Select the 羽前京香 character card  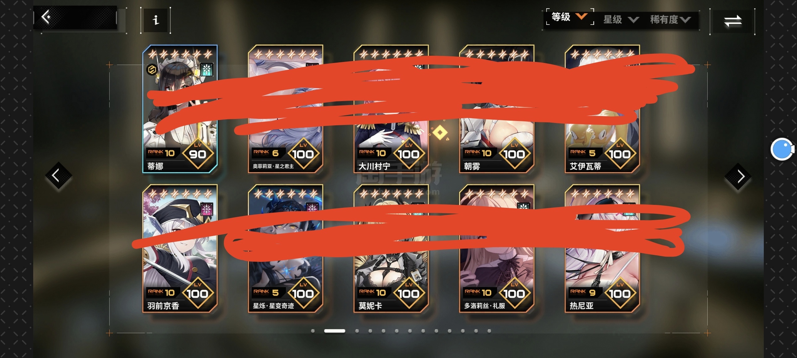[180, 248]
